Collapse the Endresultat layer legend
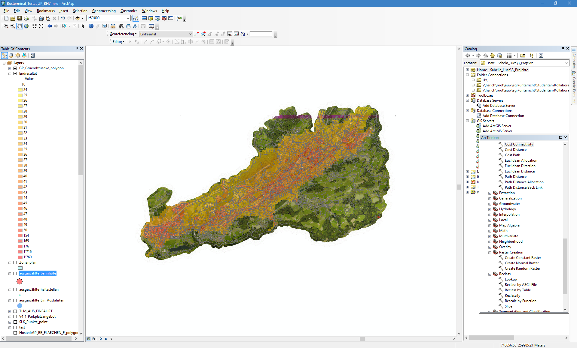This screenshot has height=348, width=577. coord(10,74)
